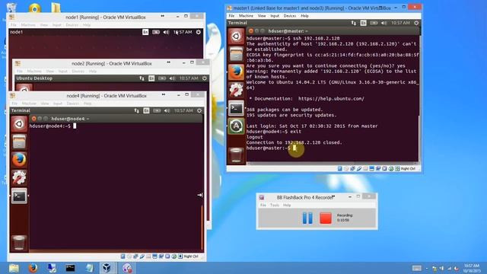
Task: Open Machine menu in master1 VirtualBox window
Action: 246,15
